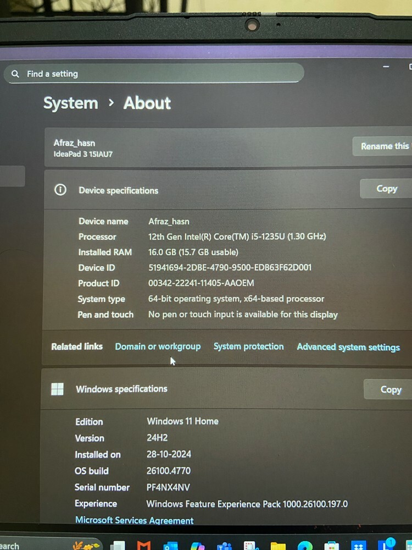Viewport: 412px width, 550px height.
Task: Click the OS build value 26100.4770
Action: tap(169, 471)
